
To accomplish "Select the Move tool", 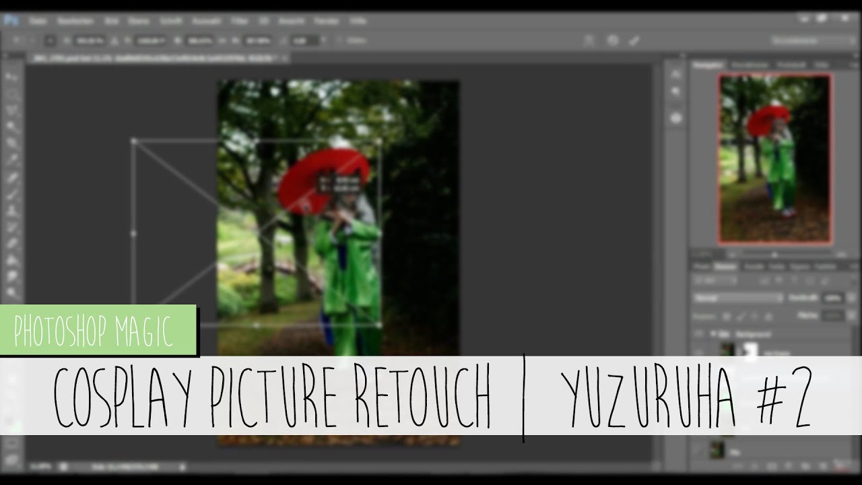I will tap(12, 76).
